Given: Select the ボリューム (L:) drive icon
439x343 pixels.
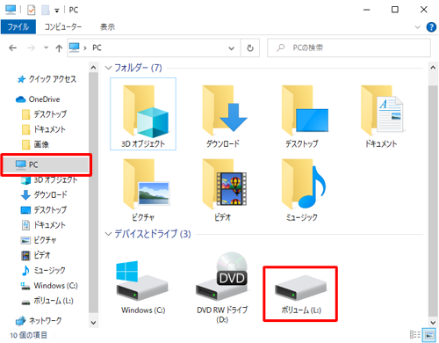Looking at the screenshot, I should click(x=300, y=294).
